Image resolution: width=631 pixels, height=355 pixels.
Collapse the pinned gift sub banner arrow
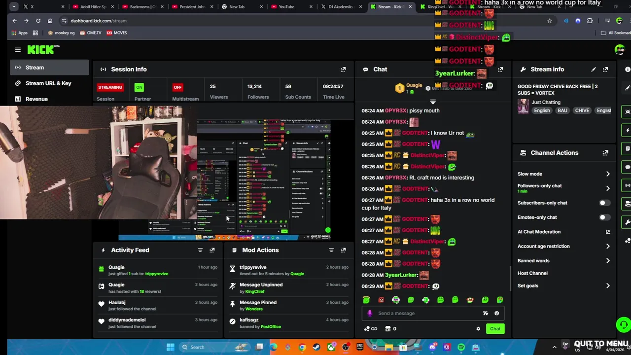(433, 102)
